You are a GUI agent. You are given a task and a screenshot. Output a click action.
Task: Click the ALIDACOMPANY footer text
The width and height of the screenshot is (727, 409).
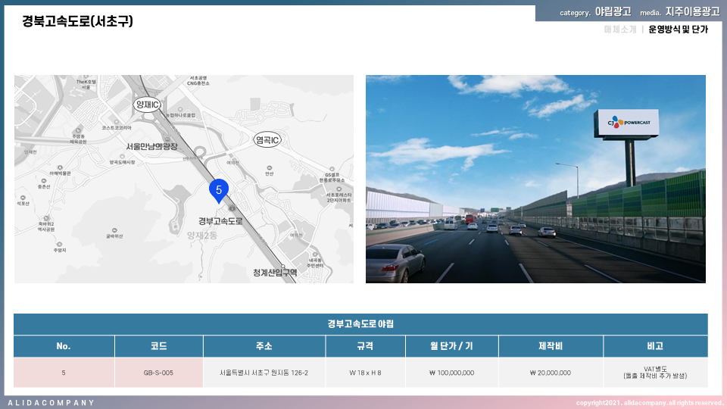(x=51, y=402)
